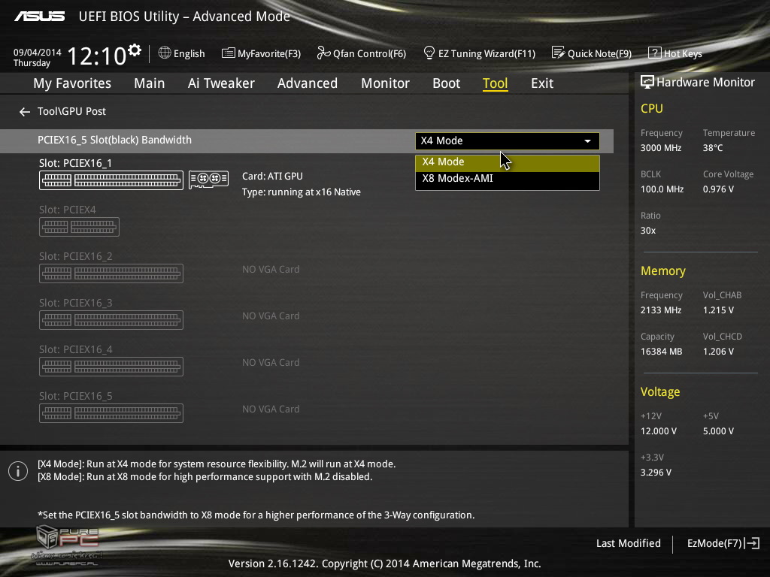
Task: Click +5V value 5.000 V
Action: click(718, 430)
